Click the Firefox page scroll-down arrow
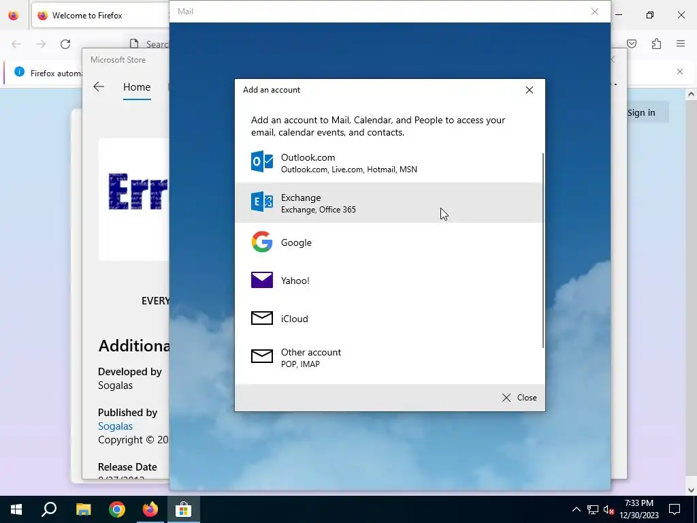 click(x=691, y=490)
